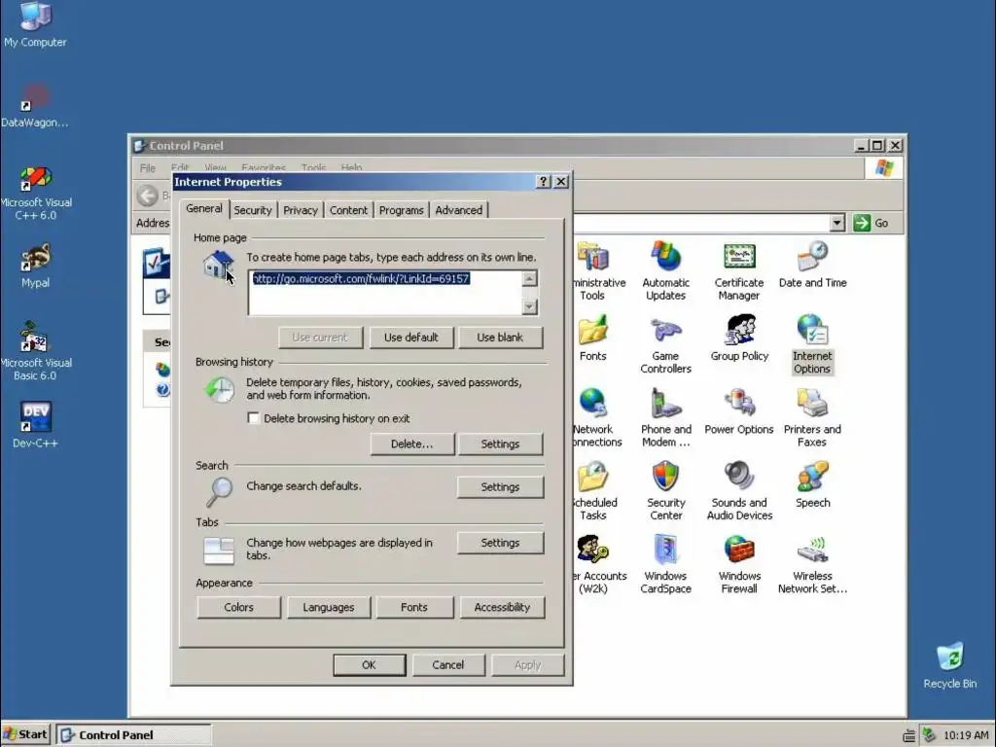Image resolution: width=996 pixels, height=747 pixels.
Task: Open Printers and Faxes icon
Action: (812, 416)
